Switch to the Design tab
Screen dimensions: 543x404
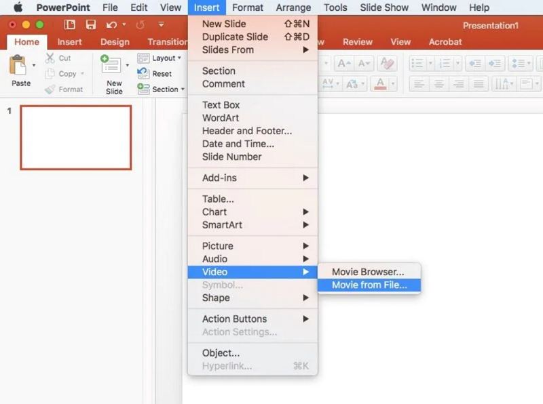(x=114, y=41)
